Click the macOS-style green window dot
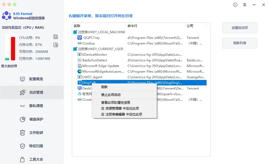The image size is (268, 164). tap(15, 5)
